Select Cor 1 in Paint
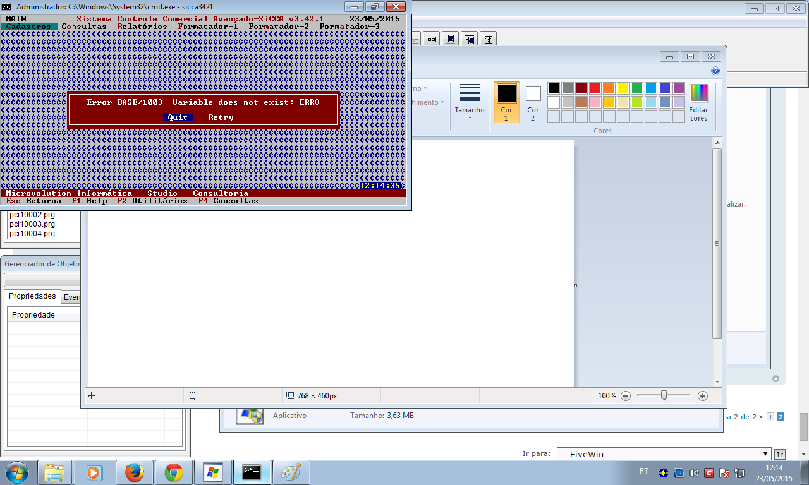This screenshot has width=809, height=485. [x=507, y=102]
